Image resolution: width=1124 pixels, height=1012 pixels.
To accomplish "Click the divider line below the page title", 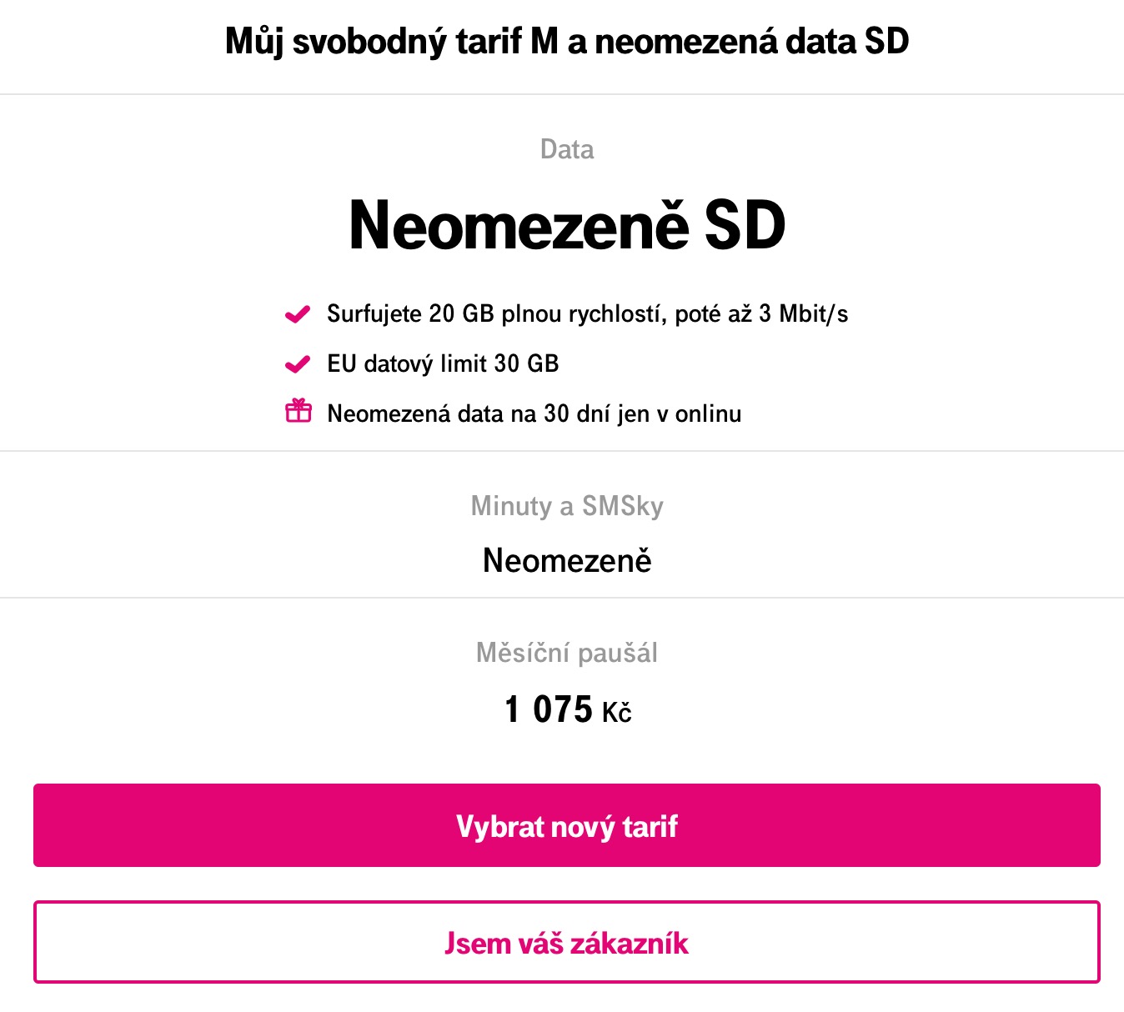I will coord(562,94).
